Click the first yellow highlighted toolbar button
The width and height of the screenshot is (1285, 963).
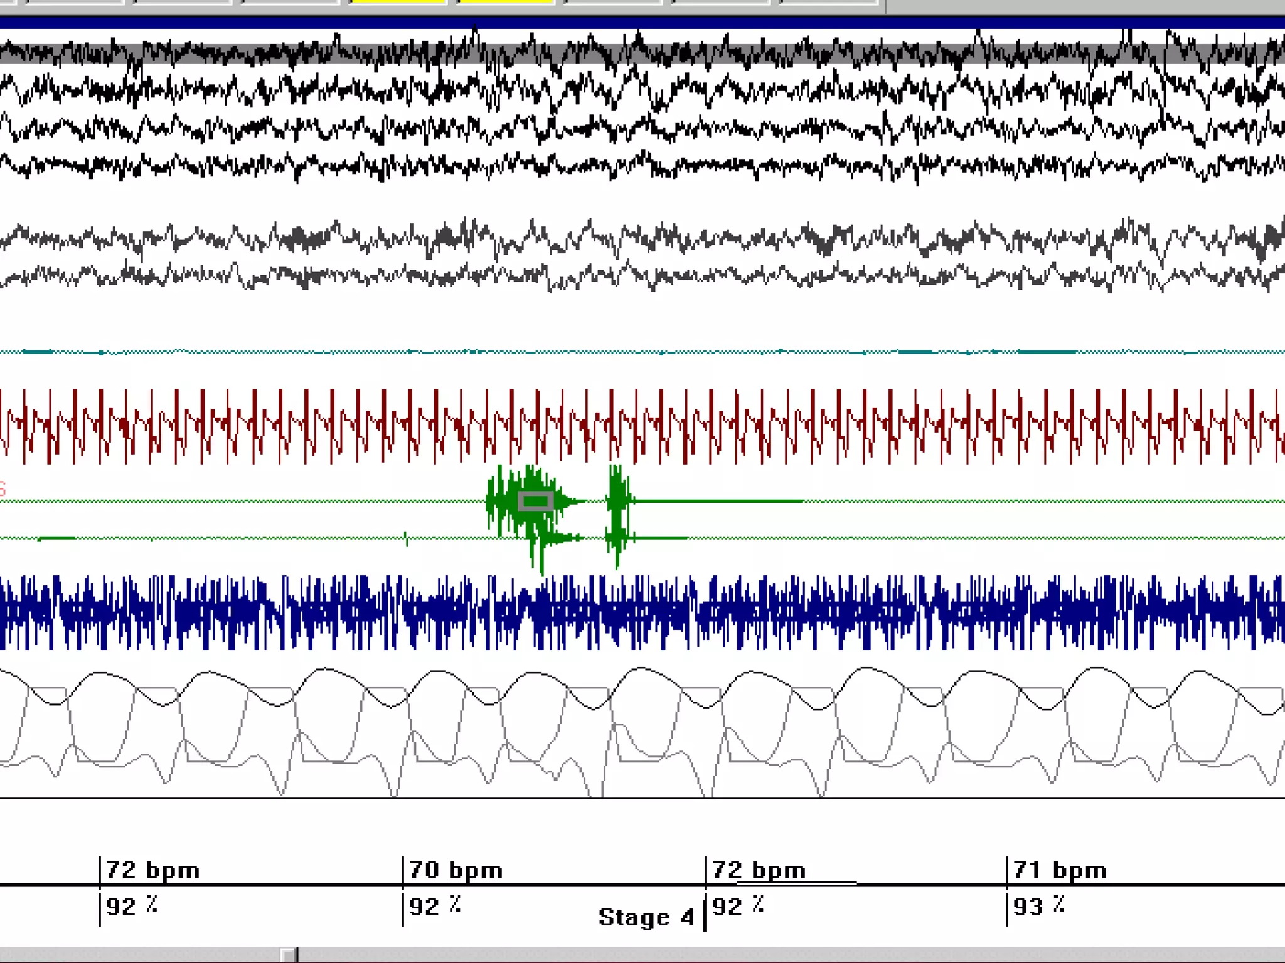pos(398,2)
